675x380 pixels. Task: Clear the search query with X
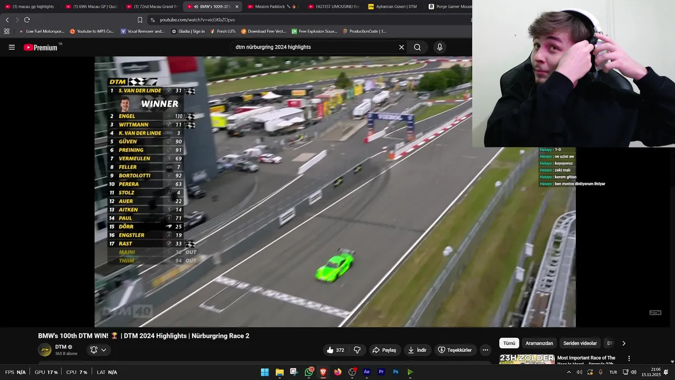pos(401,47)
